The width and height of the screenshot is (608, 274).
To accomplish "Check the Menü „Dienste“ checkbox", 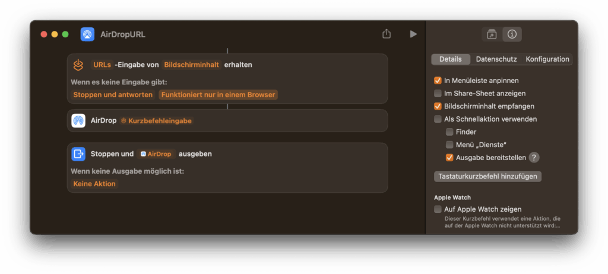I will [x=449, y=145].
